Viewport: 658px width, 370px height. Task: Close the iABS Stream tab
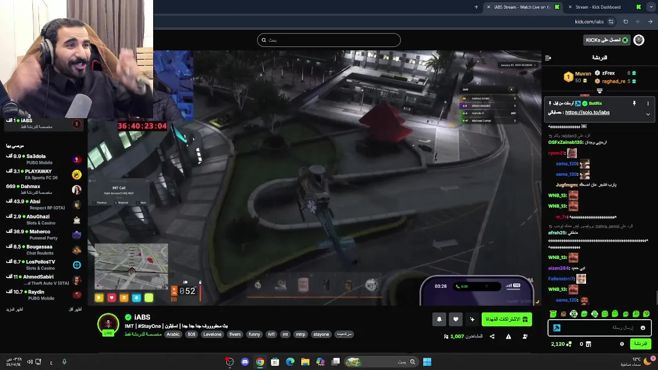coord(488,7)
